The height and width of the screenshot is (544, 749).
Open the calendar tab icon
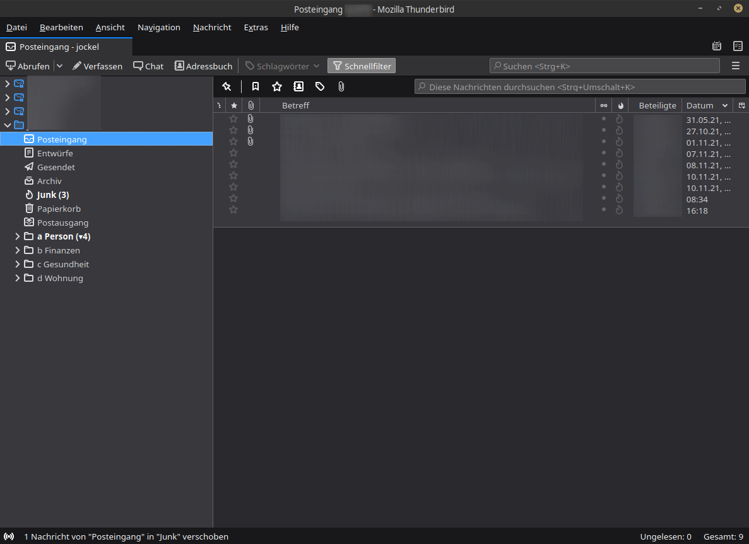tap(717, 46)
